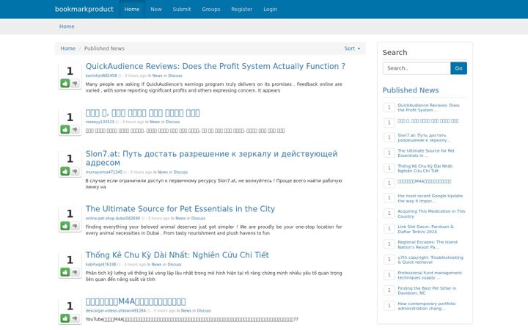The height and width of the screenshot is (330, 528).
Task: Open user profile karimhjnl682458
Action: (x=101, y=76)
